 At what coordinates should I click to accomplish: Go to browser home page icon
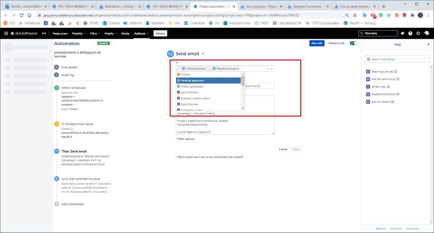pos(30,15)
